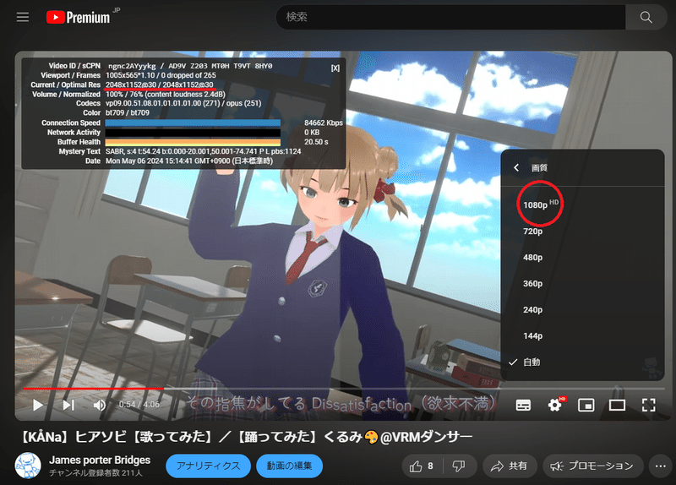
Task: Click the 0:54 / 4:06 time display
Action: click(139, 405)
